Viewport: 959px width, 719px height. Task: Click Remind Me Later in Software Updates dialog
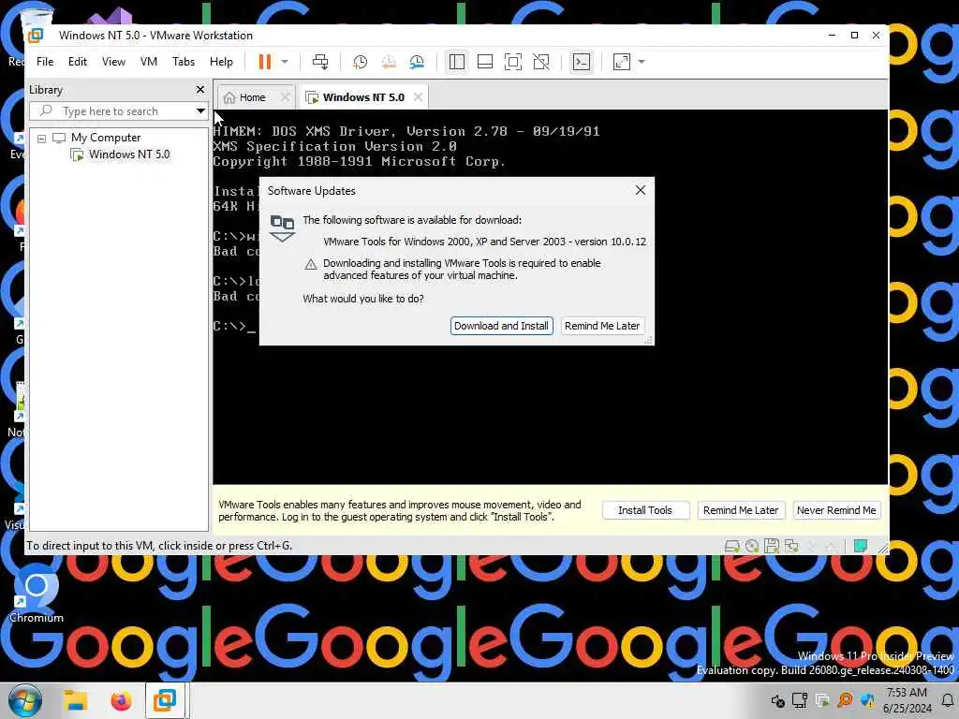pos(602,326)
